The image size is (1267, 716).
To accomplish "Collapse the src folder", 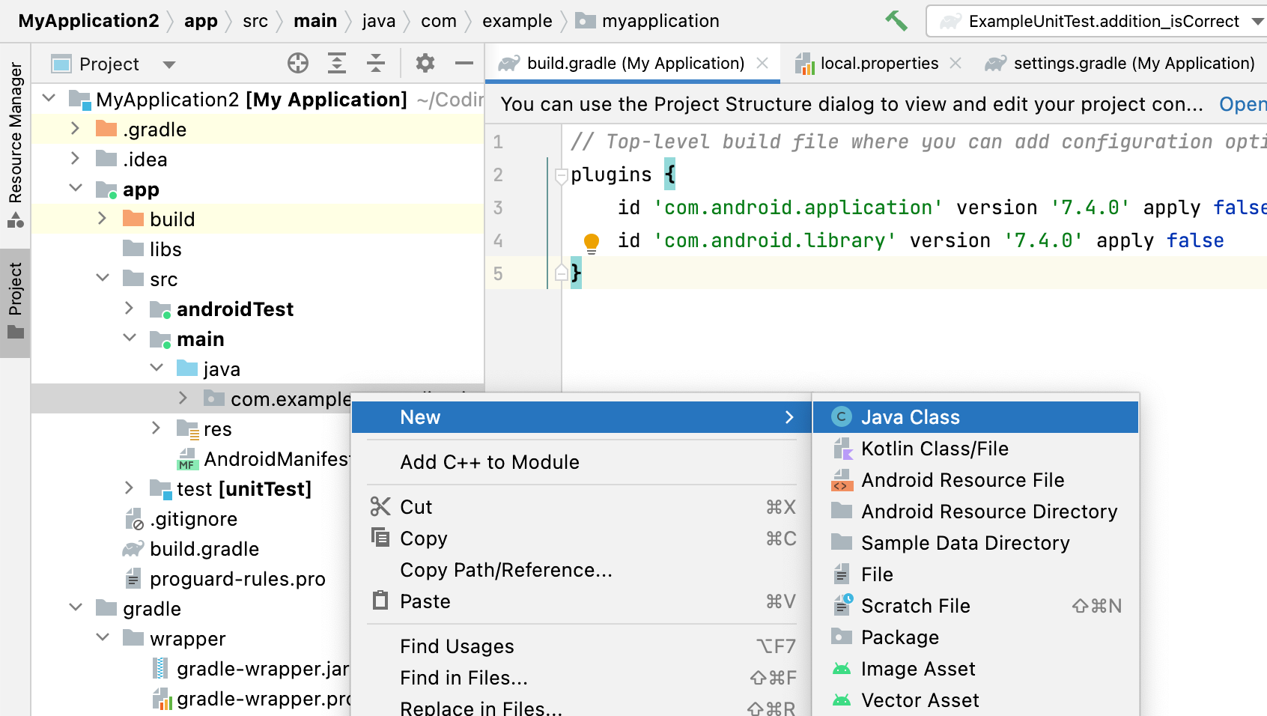I will 103,278.
